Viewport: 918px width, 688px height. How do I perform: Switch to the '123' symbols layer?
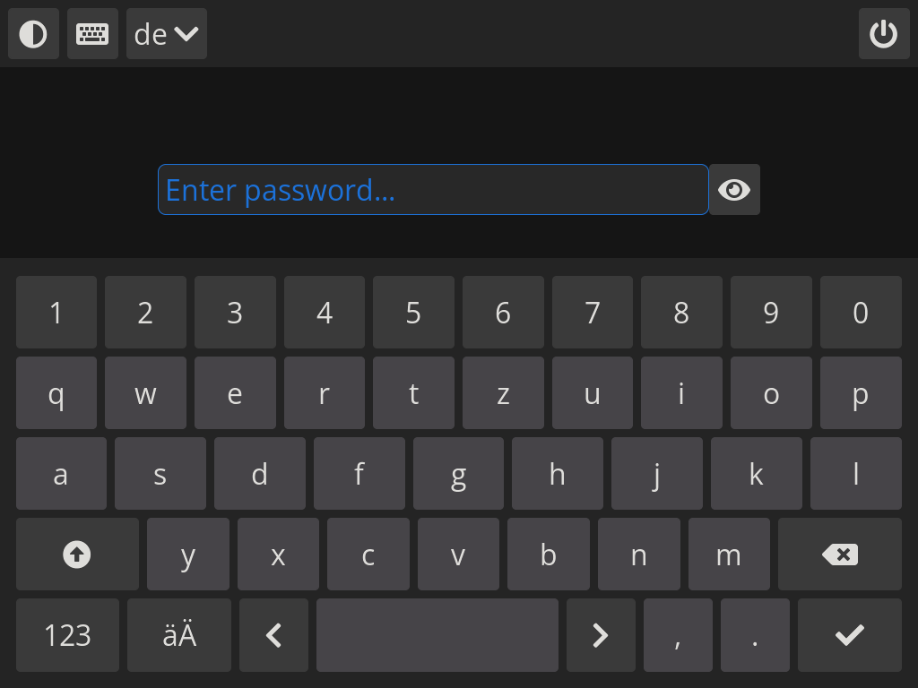tap(67, 635)
